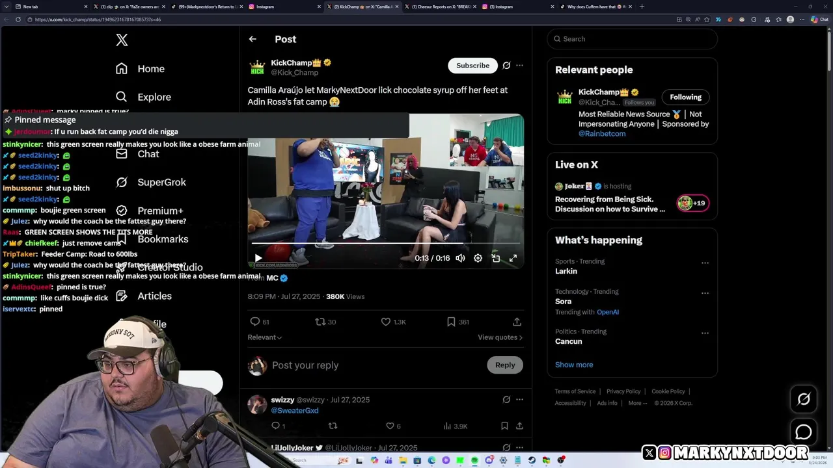833x468 pixels.
Task: Open video settings gear
Action: coord(478,258)
